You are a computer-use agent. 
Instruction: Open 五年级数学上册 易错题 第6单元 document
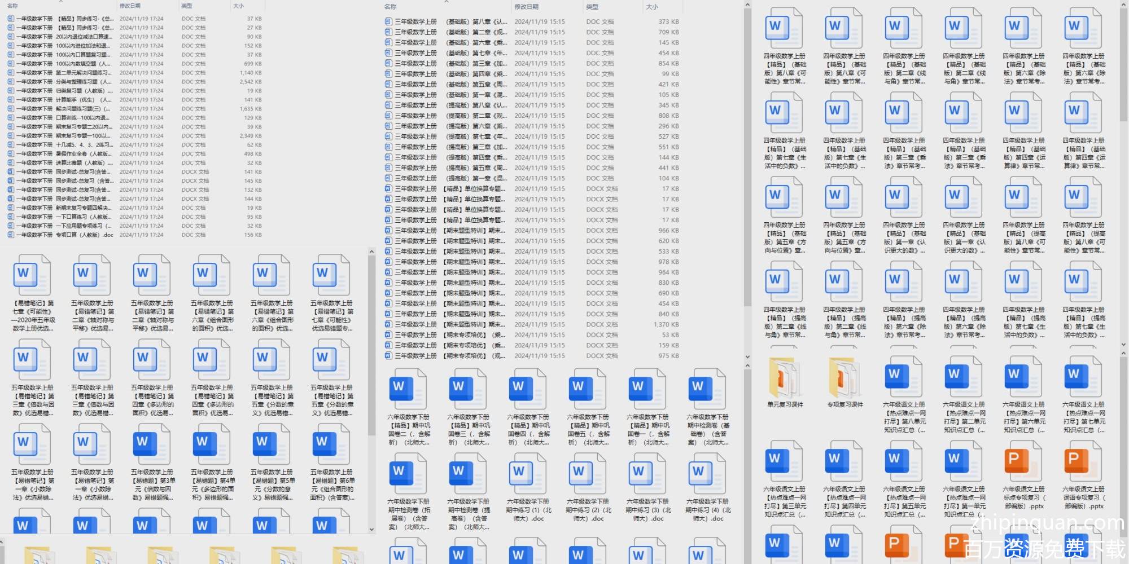[x=332, y=444]
